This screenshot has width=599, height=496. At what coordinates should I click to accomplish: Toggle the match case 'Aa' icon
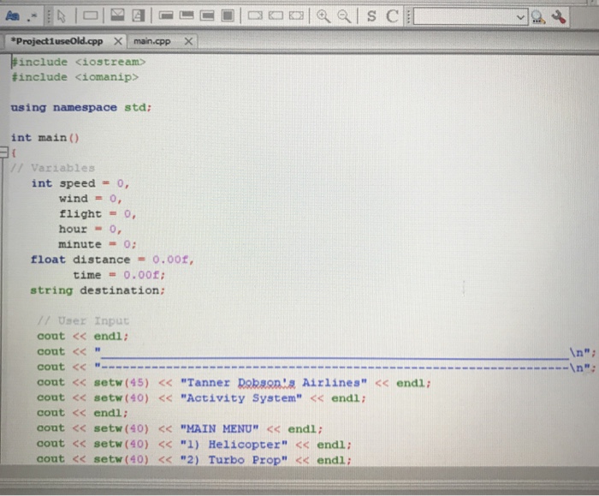(x=12, y=16)
